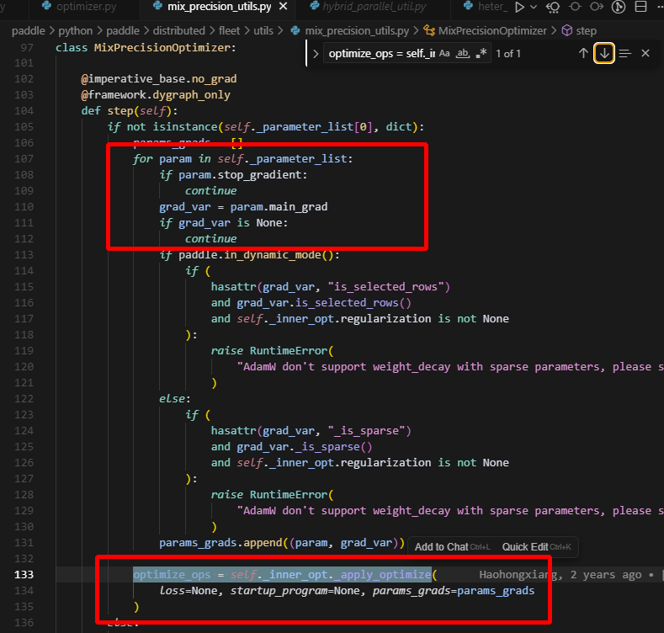
Task: Click the Run Python File play icon
Action: point(519,8)
